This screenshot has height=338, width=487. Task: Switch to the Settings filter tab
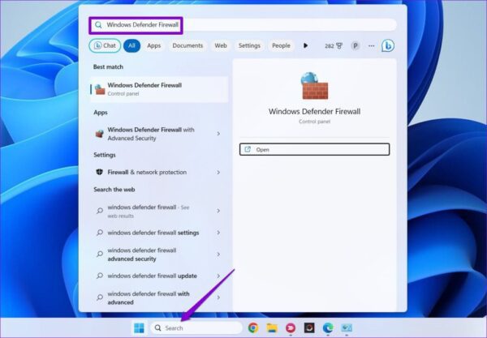click(x=249, y=45)
